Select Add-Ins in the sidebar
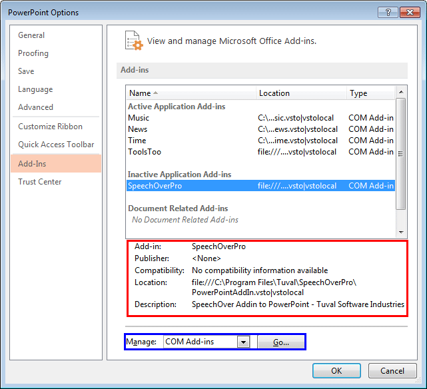Viewport: 427px width, 389px height. (x=56, y=164)
